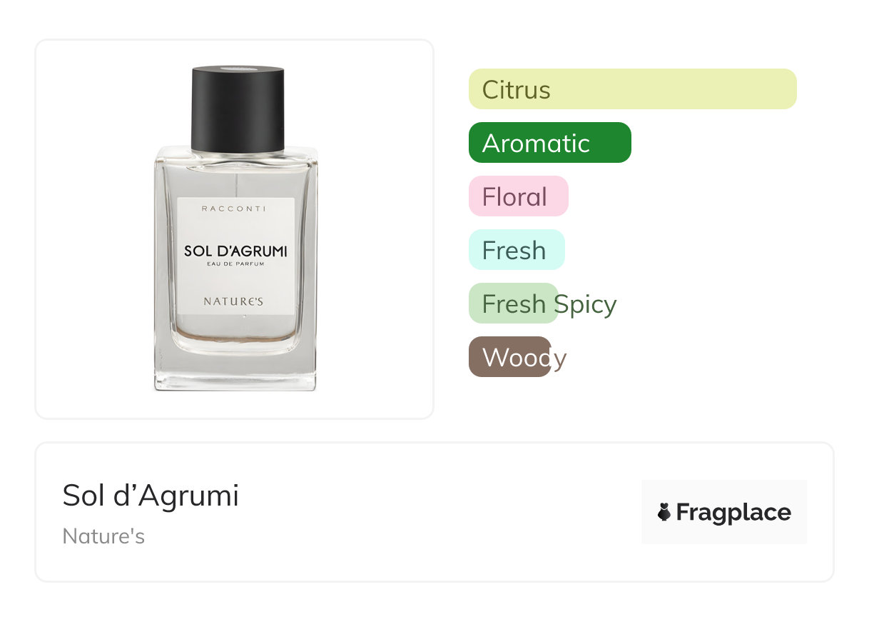Select the pink Floral accord bar

pyautogui.click(x=519, y=196)
